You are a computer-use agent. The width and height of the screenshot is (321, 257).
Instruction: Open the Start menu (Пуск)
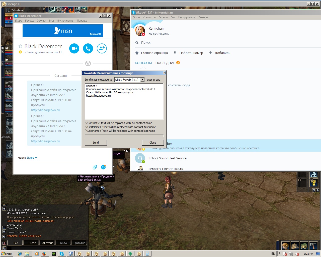[7, 254]
